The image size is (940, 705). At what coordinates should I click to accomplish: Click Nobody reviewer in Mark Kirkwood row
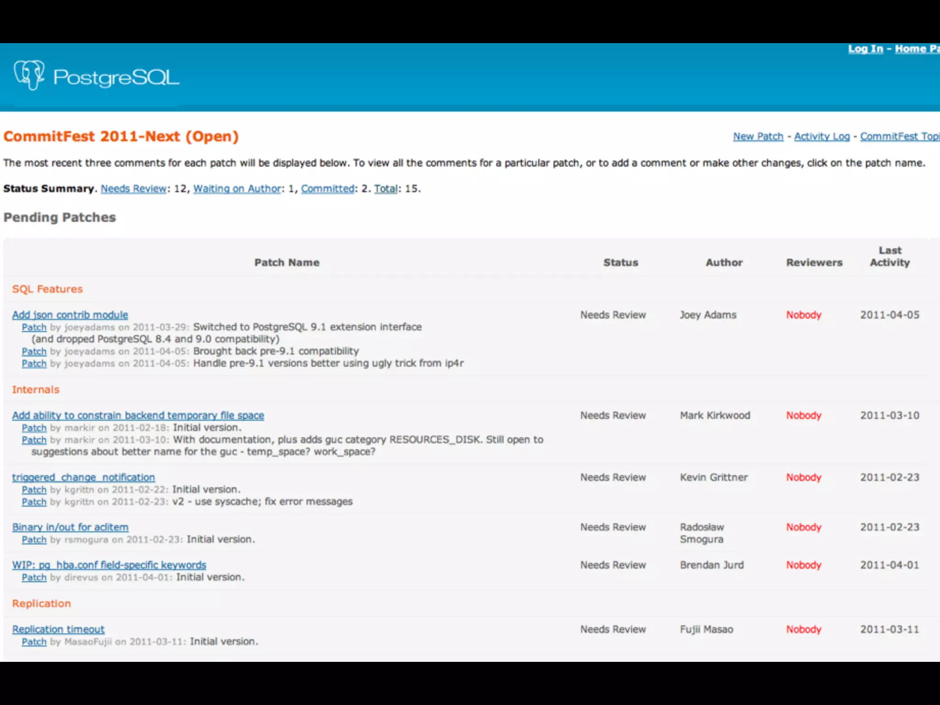pos(803,415)
